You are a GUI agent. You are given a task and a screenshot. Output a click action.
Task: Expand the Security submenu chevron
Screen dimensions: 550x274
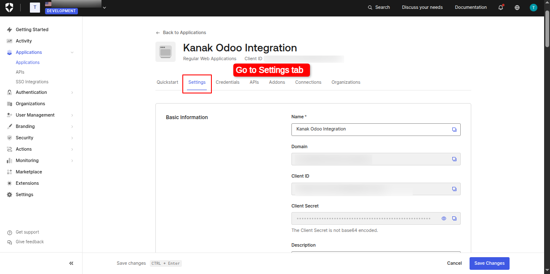(x=72, y=138)
